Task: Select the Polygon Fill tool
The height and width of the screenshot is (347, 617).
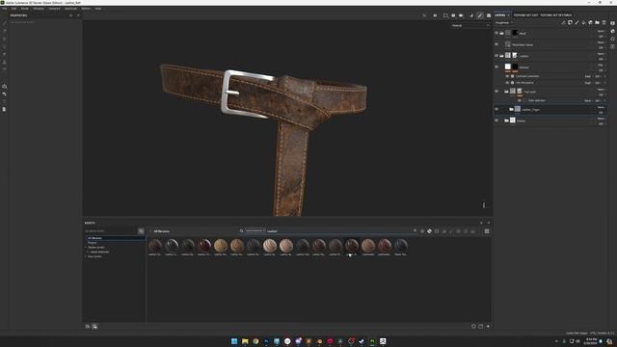Action: [x=4, y=46]
